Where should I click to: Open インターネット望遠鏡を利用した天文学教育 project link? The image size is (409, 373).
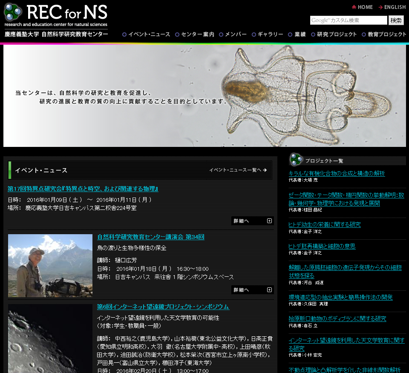(347, 344)
